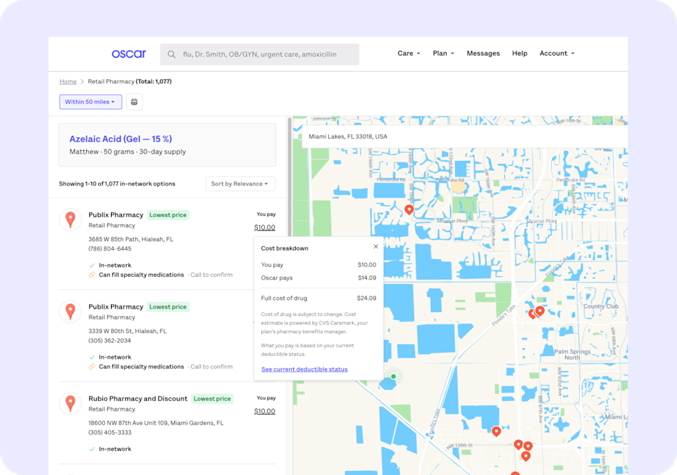Click the Miami Lakes location search field
This screenshot has height=475, width=677.
tap(464, 137)
